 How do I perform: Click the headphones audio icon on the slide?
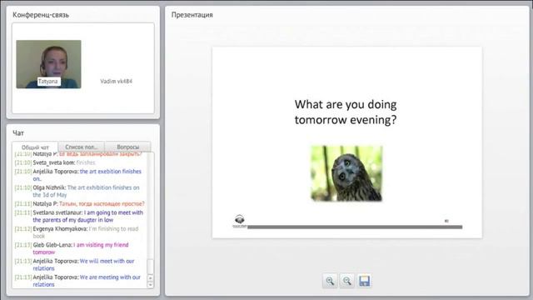click(x=240, y=220)
